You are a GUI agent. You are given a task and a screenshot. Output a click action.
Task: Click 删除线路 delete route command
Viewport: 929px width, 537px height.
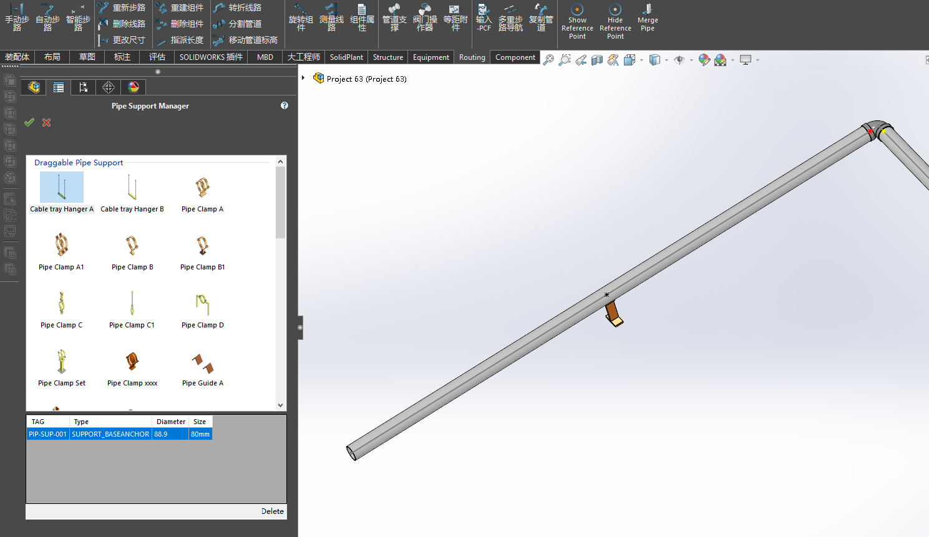coord(122,24)
